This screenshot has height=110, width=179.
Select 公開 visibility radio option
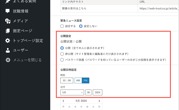coord(62,48)
